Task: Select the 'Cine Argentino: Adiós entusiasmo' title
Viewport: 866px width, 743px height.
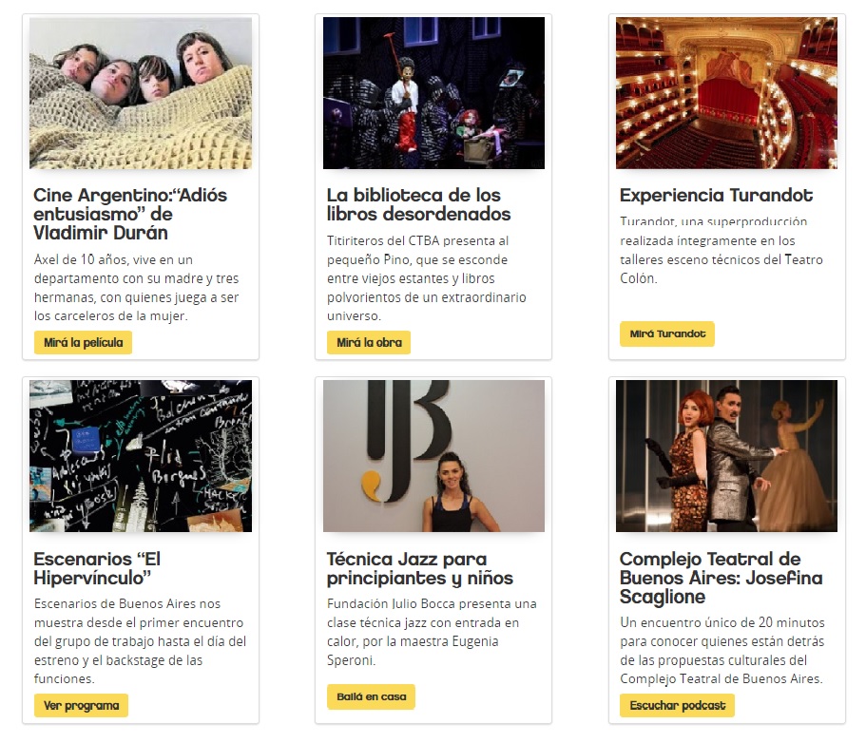Action: (x=130, y=214)
